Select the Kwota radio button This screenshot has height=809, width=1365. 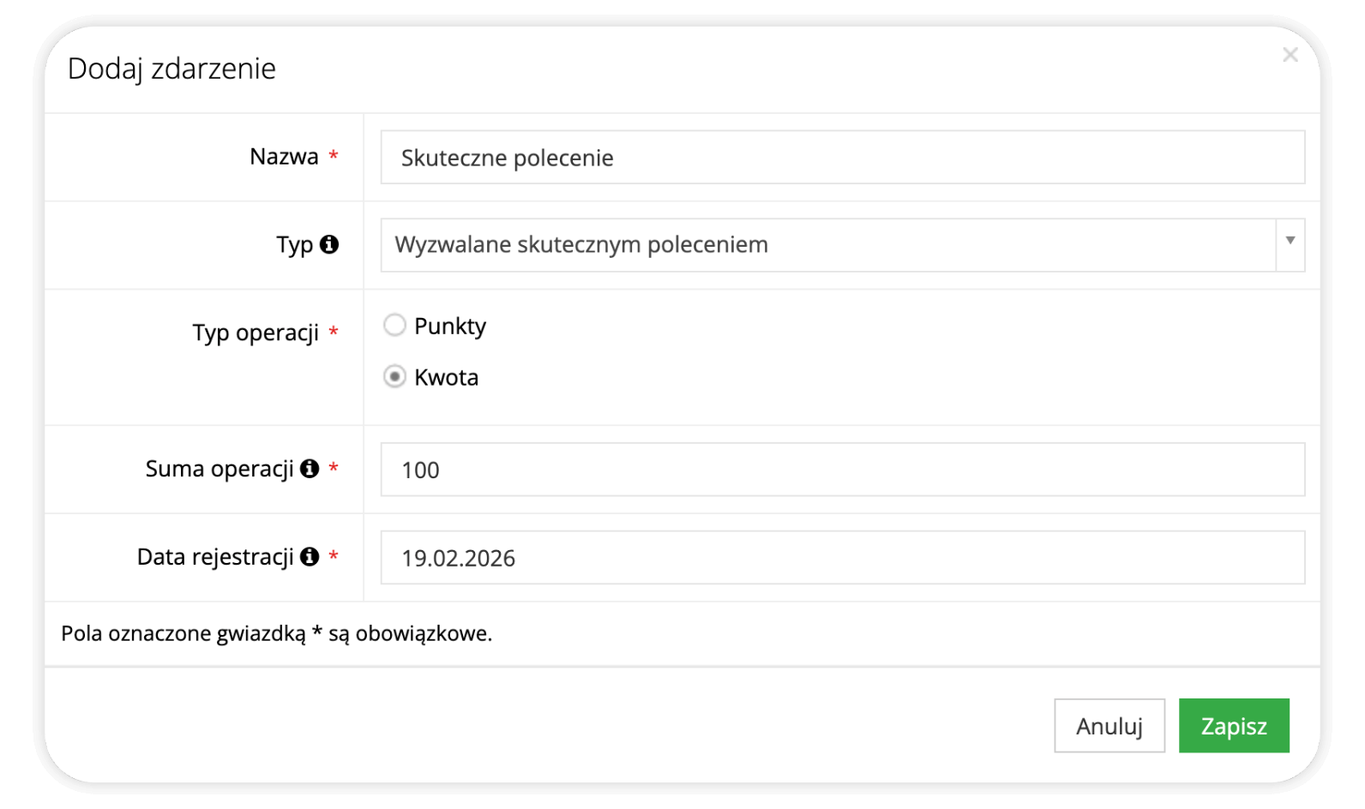point(394,377)
